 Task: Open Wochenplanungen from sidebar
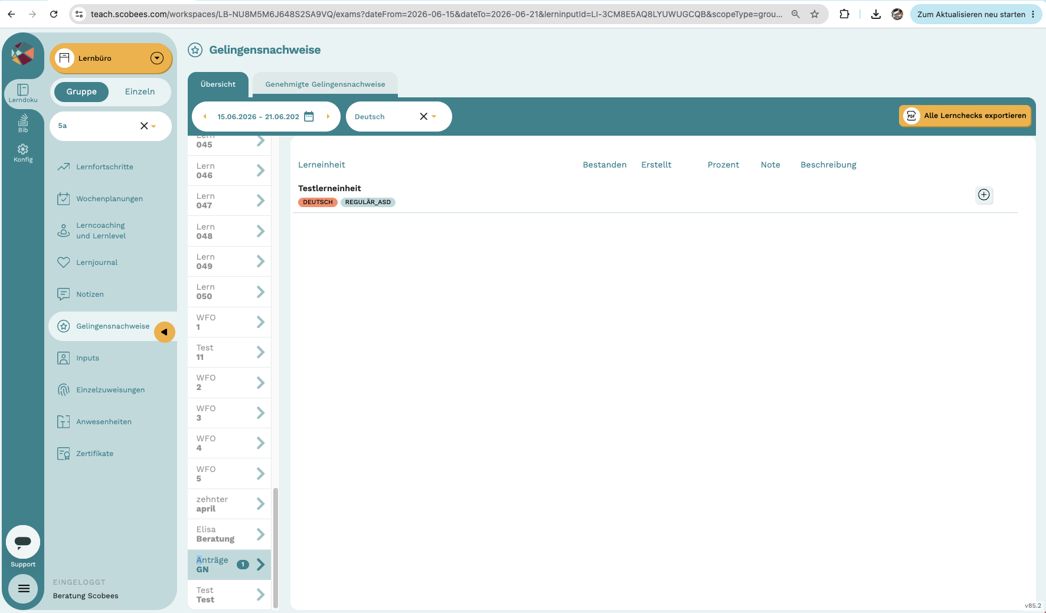point(109,199)
